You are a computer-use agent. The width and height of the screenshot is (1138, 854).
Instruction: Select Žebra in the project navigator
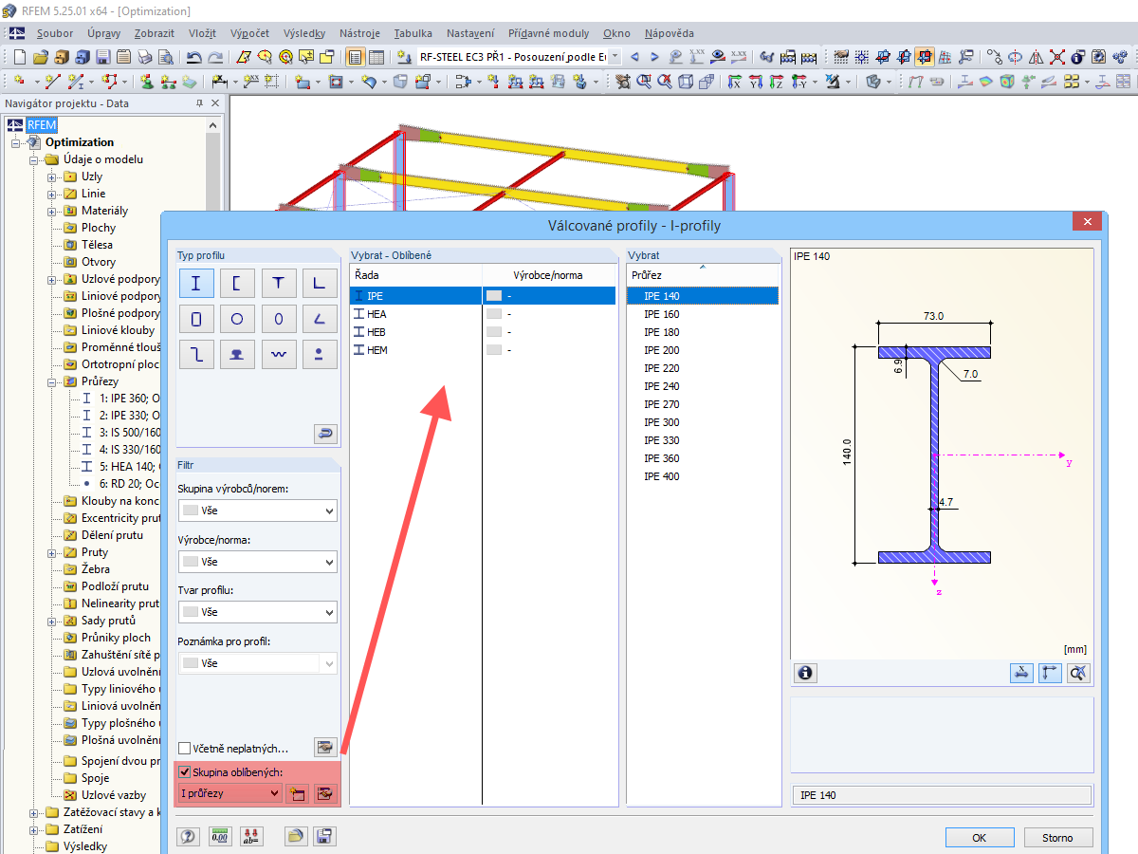(x=95, y=569)
